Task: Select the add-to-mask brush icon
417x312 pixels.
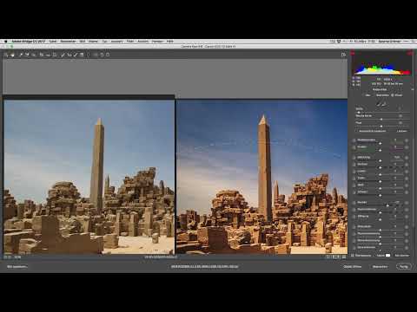Action: click(x=379, y=104)
